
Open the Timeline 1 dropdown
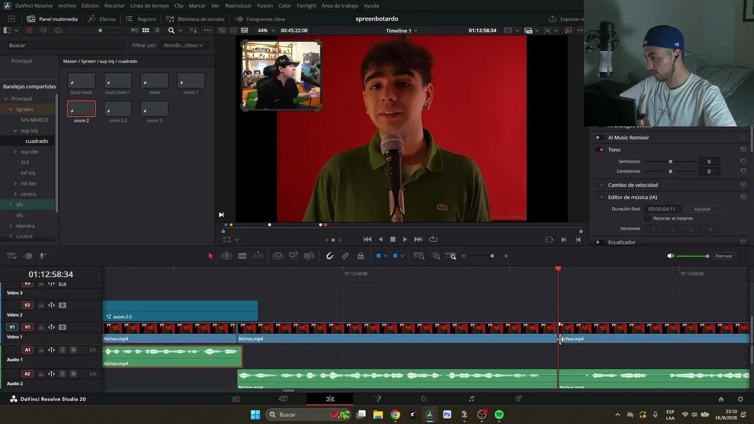(x=402, y=31)
